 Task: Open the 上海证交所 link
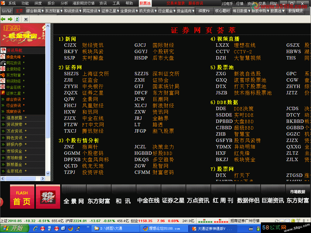[95, 74]
